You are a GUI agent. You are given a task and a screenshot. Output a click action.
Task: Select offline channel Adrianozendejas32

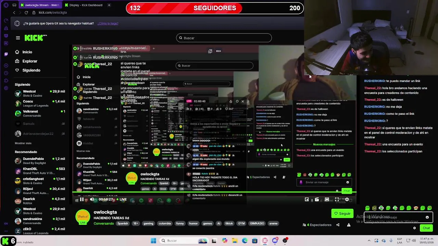pyautogui.click(x=40, y=134)
